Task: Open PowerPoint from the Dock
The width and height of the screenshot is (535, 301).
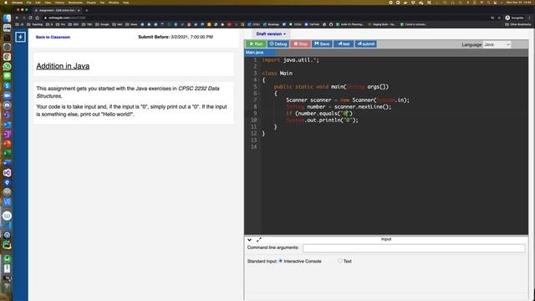Action: pyautogui.click(x=7, y=144)
